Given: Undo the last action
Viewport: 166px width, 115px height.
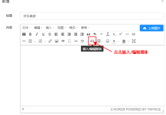Looking at the screenshot, I should (95, 34).
